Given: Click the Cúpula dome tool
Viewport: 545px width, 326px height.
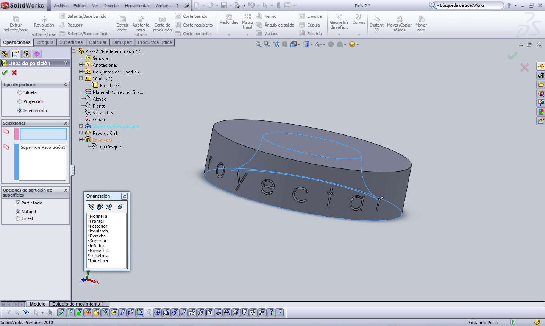Looking at the screenshot, I should tap(309, 25).
